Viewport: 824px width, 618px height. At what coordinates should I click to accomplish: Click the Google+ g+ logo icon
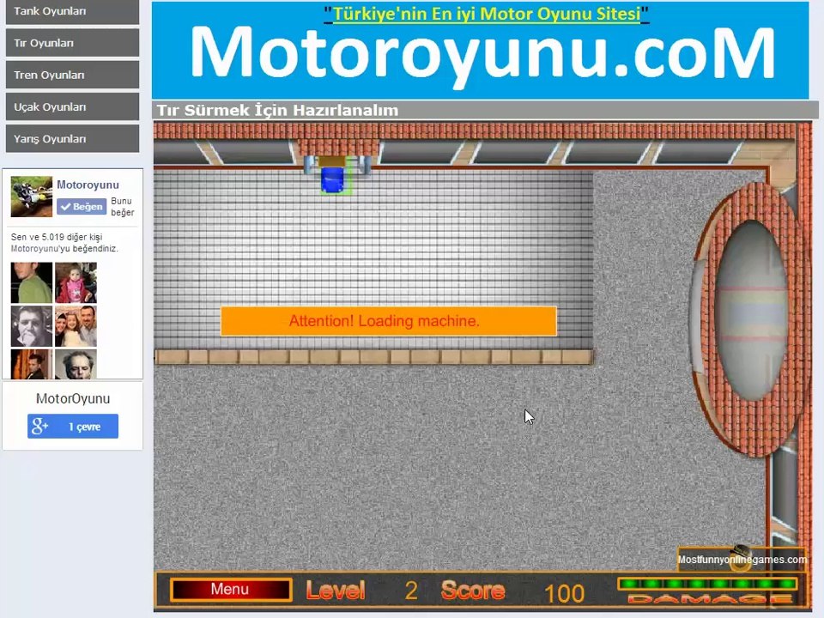coord(39,427)
